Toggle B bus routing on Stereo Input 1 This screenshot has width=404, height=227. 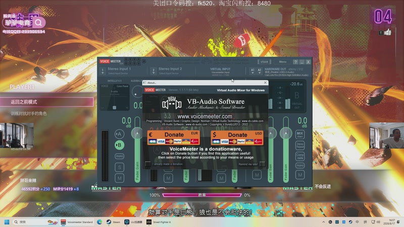click(x=119, y=145)
